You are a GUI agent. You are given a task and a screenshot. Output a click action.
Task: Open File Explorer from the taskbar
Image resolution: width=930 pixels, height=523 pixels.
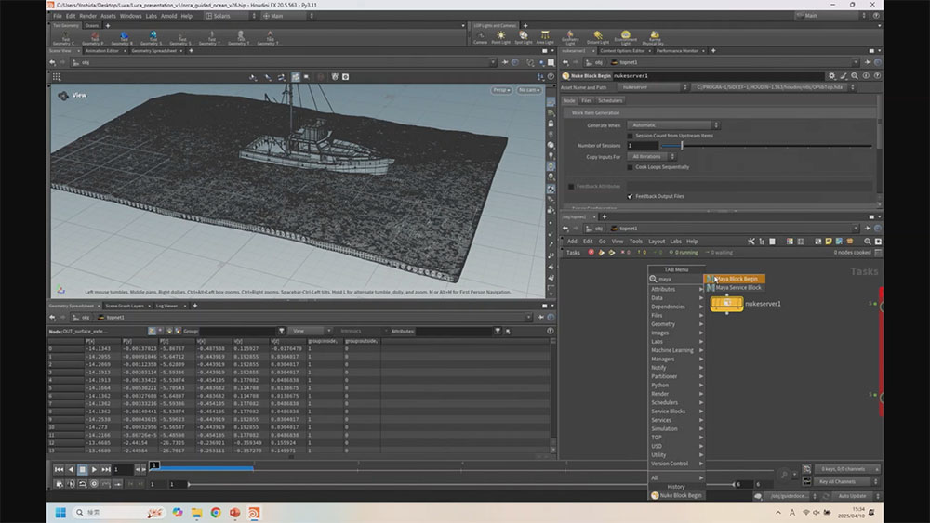(196, 513)
